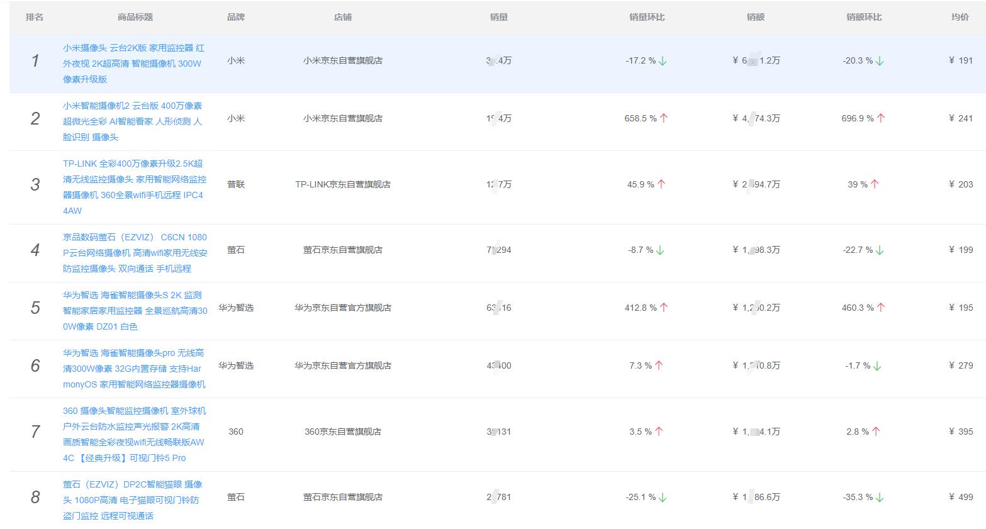Click the green down arrow next to -25.1 %
The height and width of the screenshot is (529, 986).
pos(663,498)
